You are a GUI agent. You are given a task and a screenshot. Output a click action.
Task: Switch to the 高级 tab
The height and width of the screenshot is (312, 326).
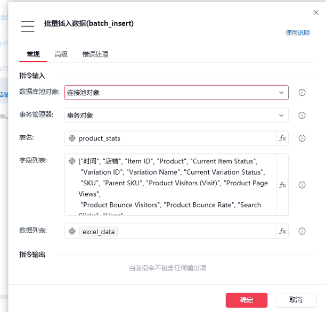[61, 54]
